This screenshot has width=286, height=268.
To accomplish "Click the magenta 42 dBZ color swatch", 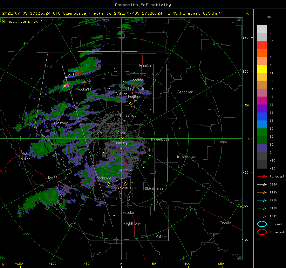I will pyautogui.click(x=262, y=101).
